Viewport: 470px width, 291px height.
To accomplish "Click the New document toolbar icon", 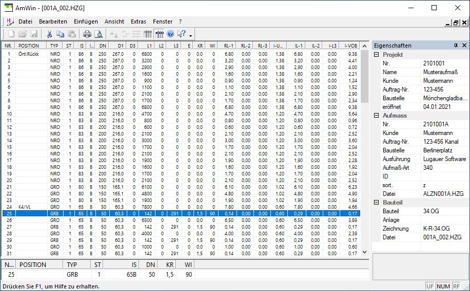I will [x=11, y=34].
